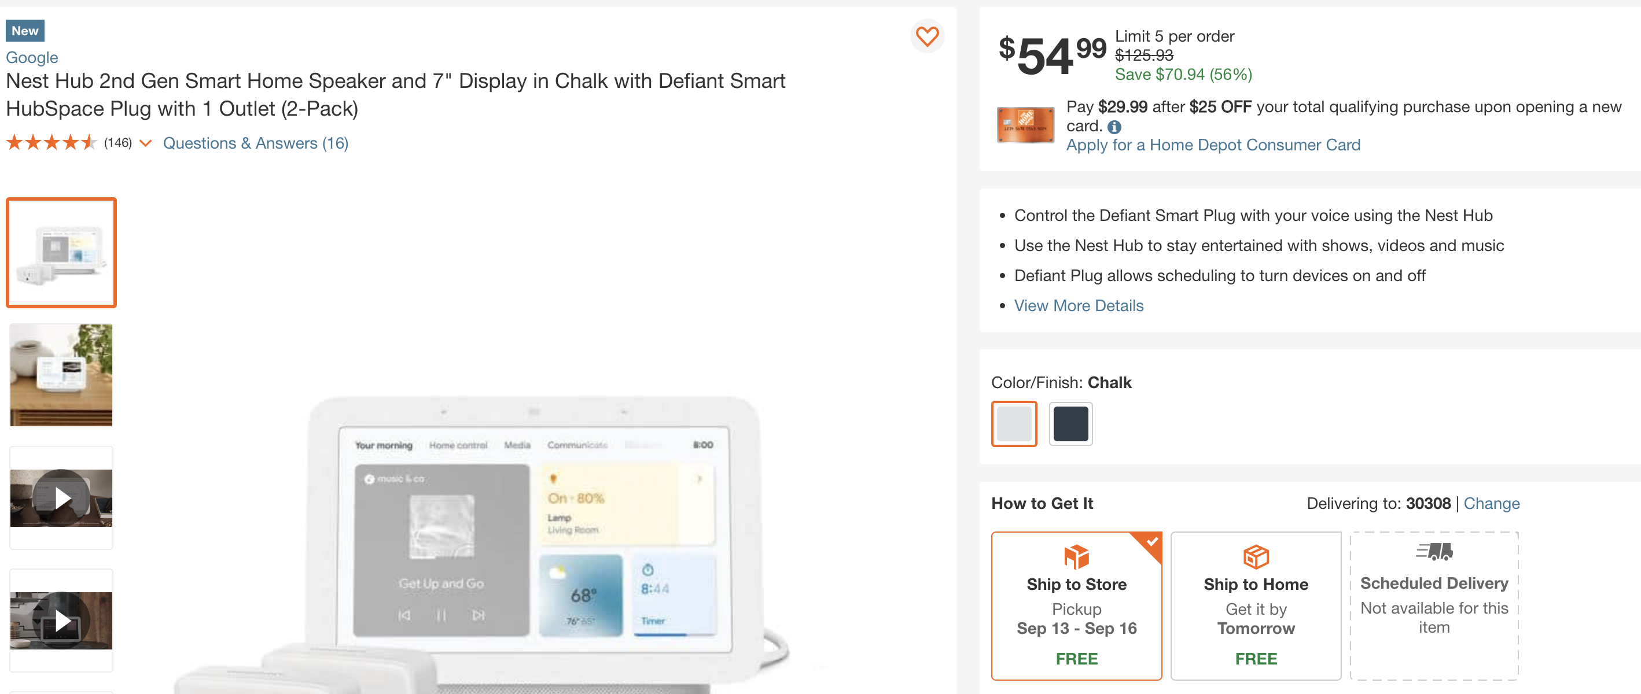Viewport: 1641px width, 694px height.
Task: Click the Home Depot consumer card image
Action: (x=1025, y=125)
